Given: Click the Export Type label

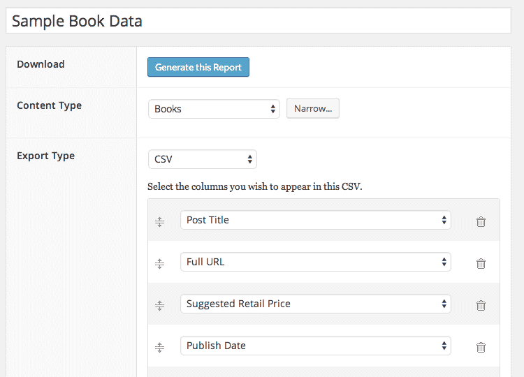Looking at the screenshot, I should [46, 156].
